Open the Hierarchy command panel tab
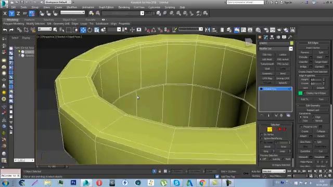The height and width of the screenshot is (187, 333). coord(272,37)
